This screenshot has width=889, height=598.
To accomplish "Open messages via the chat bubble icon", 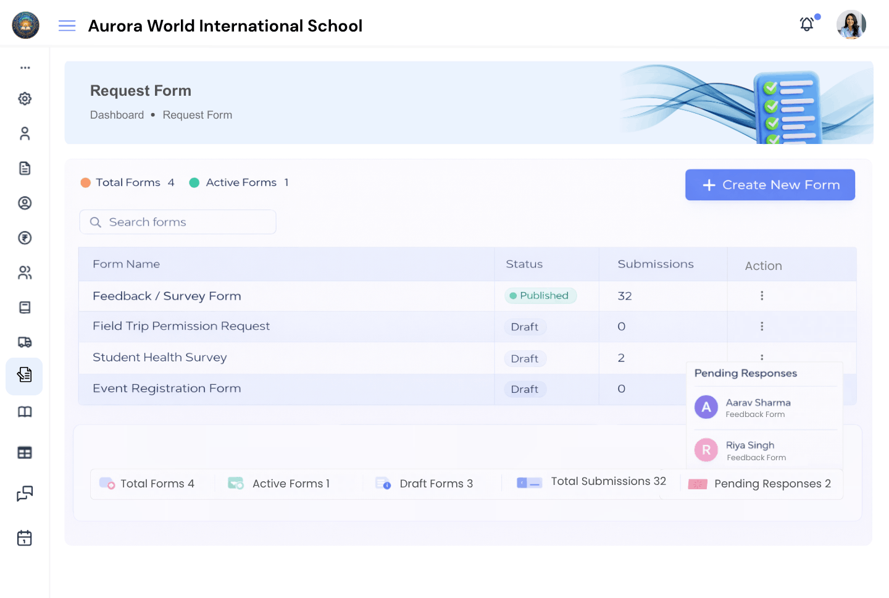I will point(24,494).
